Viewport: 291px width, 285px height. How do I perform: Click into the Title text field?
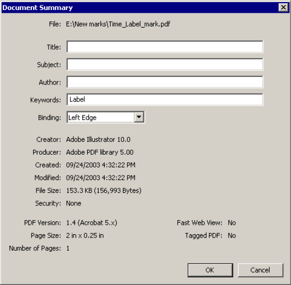click(x=165, y=47)
